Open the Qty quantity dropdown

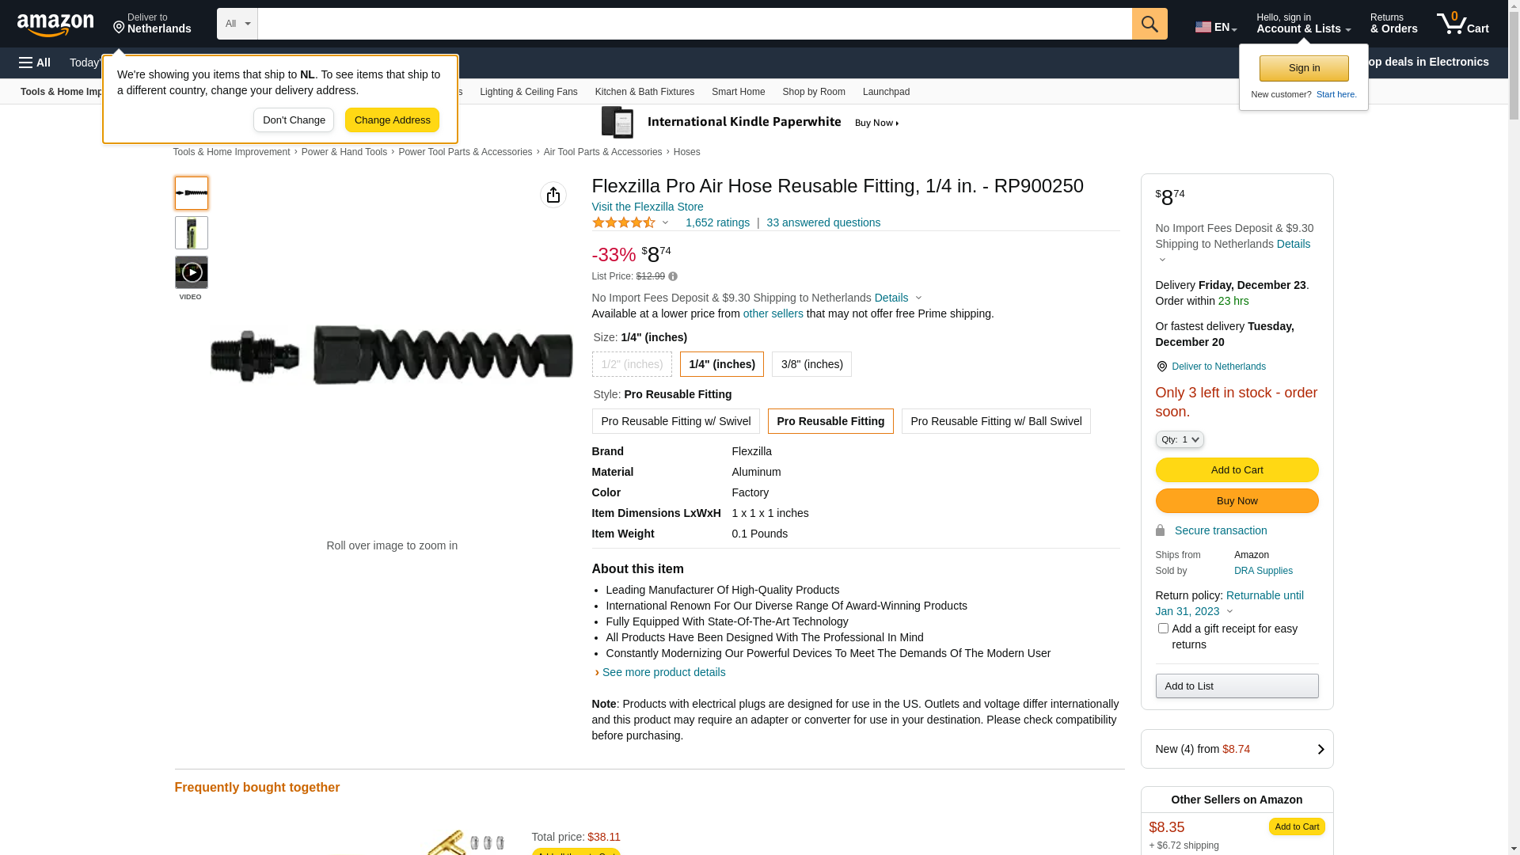coord(1180,439)
